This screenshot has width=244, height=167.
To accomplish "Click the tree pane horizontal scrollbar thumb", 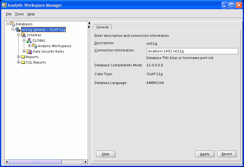I will coord(35,162).
